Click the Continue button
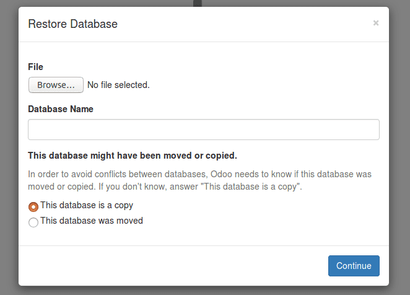The image size is (410, 295). point(354,266)
